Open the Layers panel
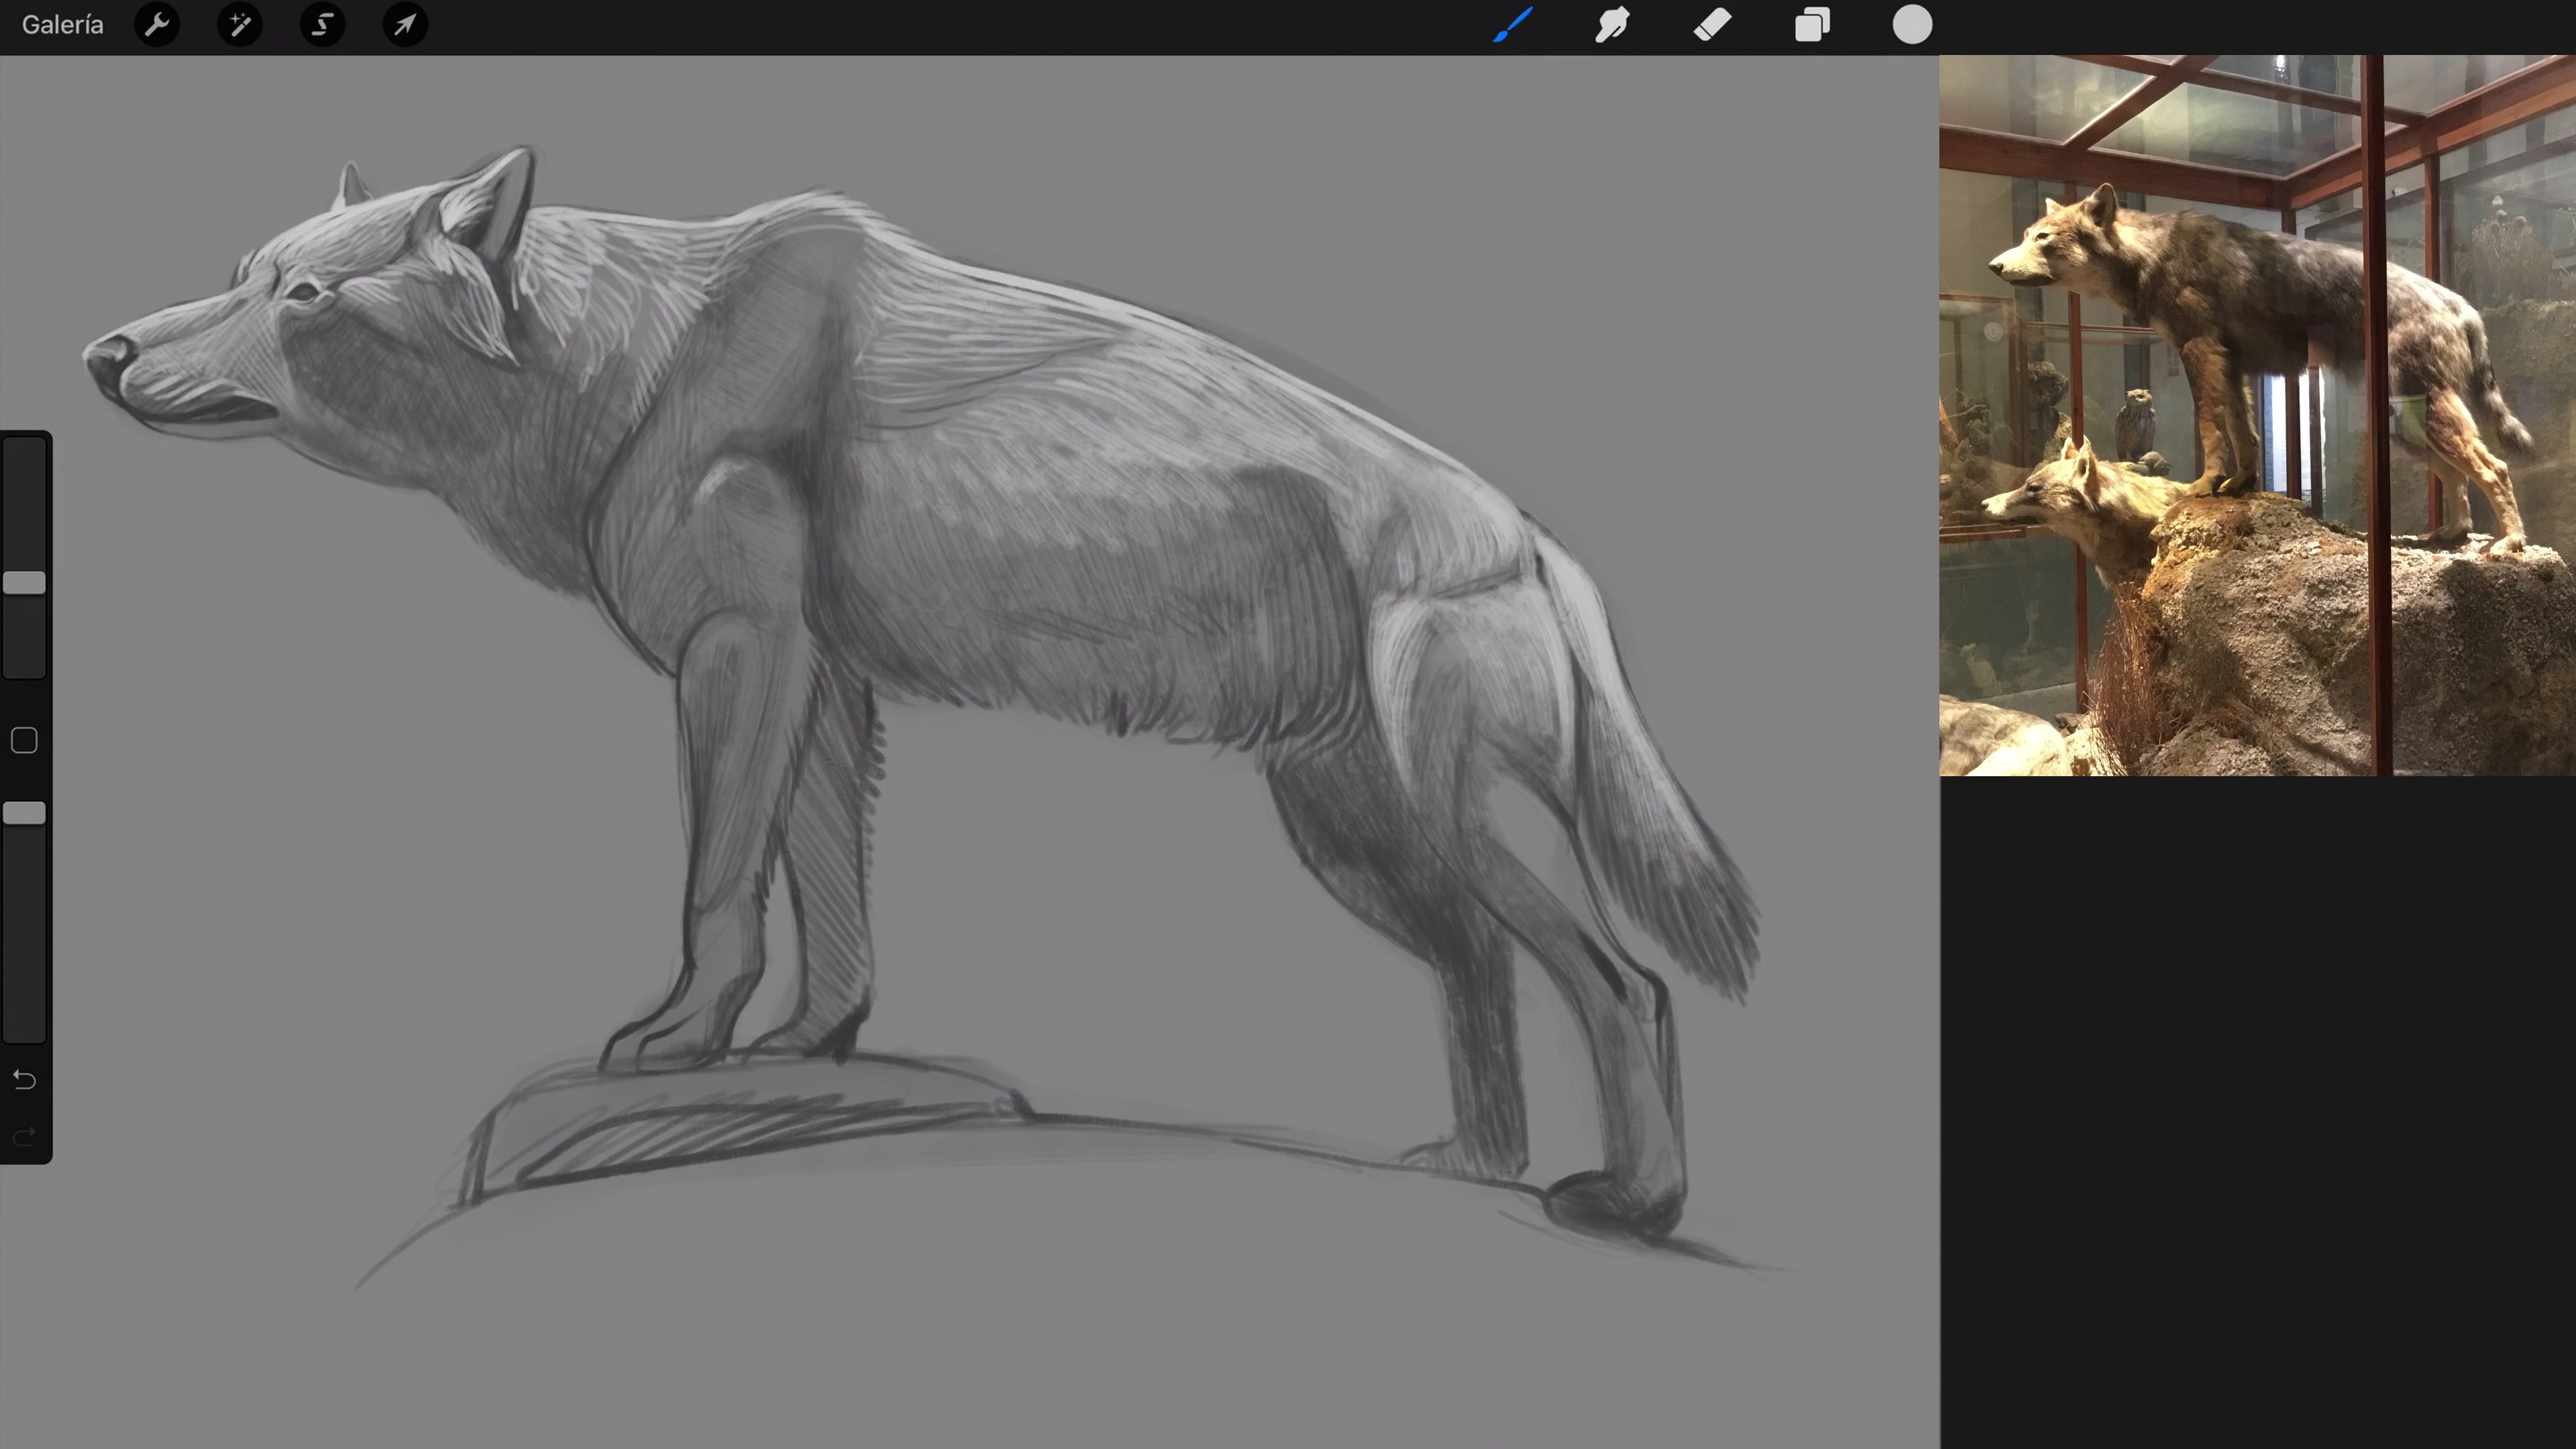Image resolution: width=2576 pixels, height=1449 pixels. point(1812,25)
